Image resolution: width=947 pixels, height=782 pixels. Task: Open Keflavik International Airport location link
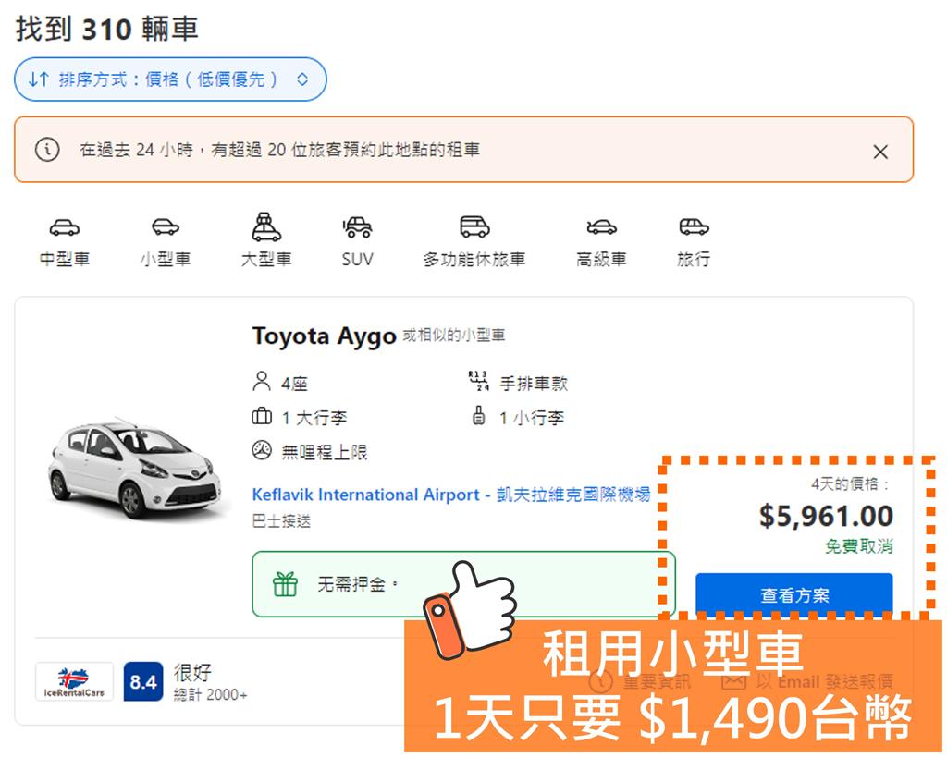click(450, 495)
